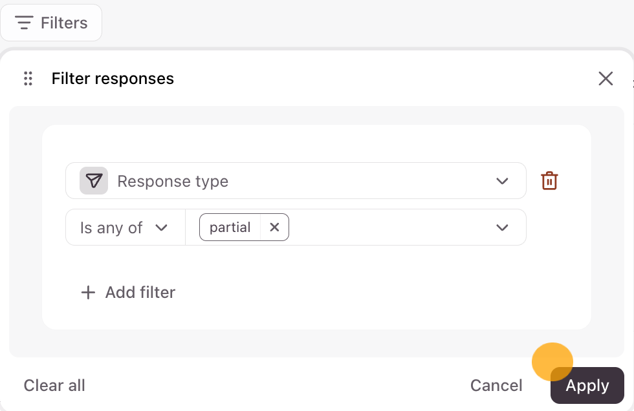Close the Filter responses panel
This screenshot has height=411, width=634.
606,79
